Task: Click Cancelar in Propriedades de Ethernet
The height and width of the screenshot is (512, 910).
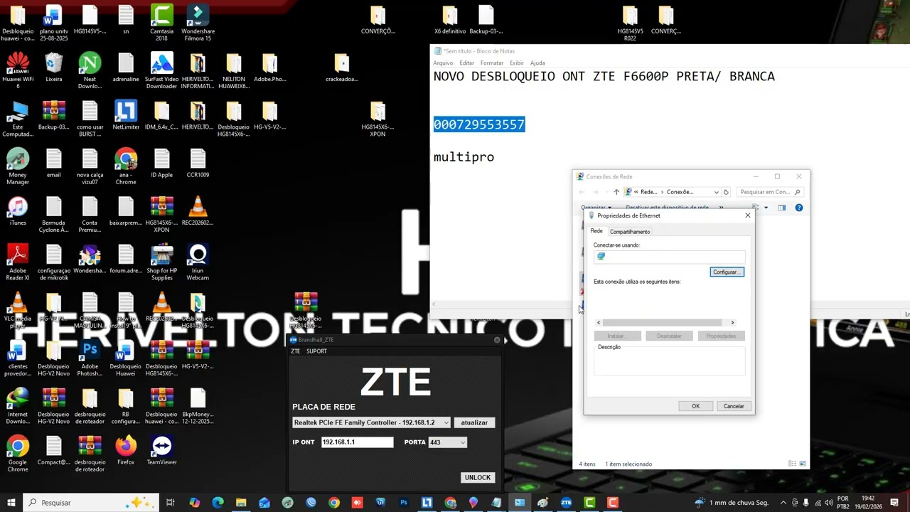Action: point(734,406)
